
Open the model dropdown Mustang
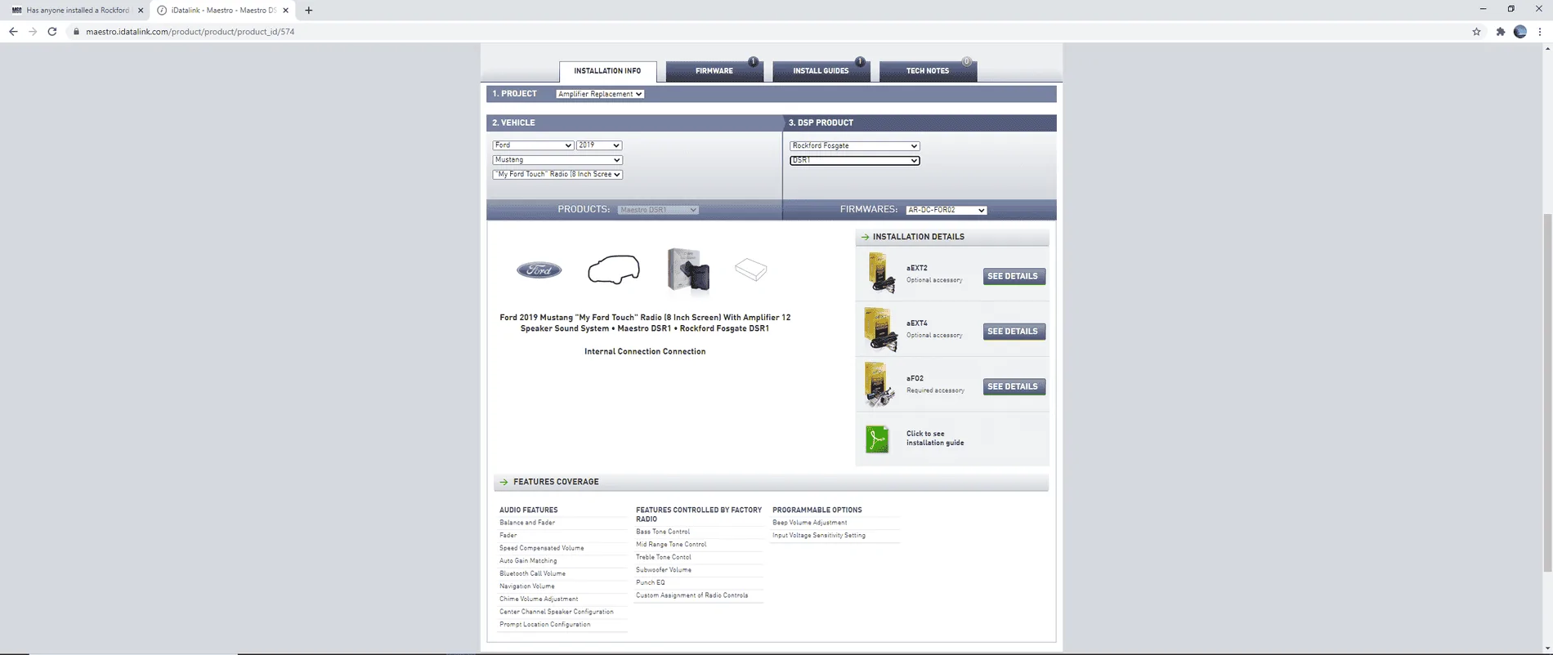[x=557, y=160]
